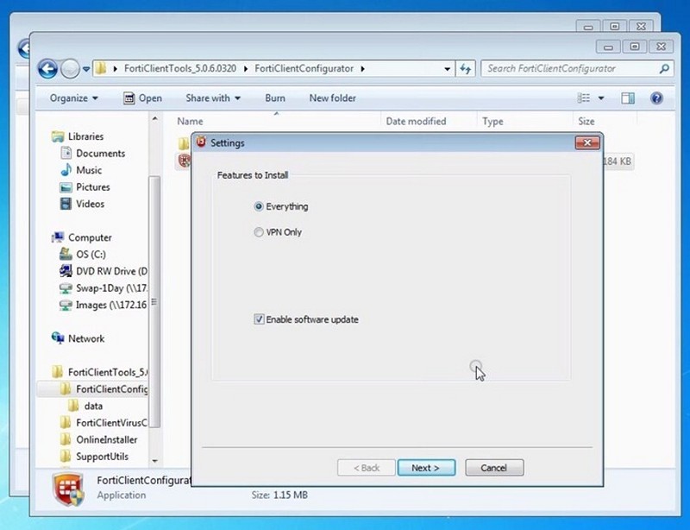Click the Network globe icon
This screenshot has width=690, height=530.
[x=58, y=338]
